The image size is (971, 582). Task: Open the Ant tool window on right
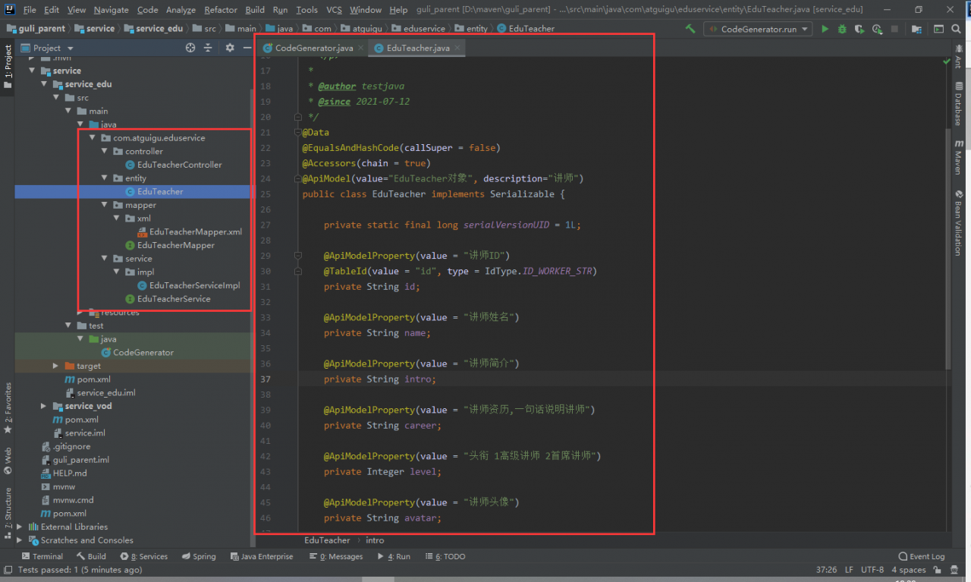click(x=959, y=57)
